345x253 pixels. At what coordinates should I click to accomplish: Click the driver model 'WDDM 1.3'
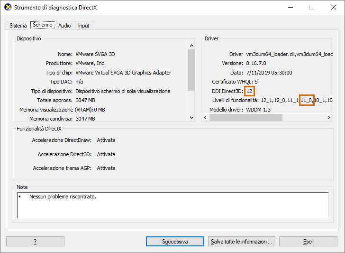258,110
